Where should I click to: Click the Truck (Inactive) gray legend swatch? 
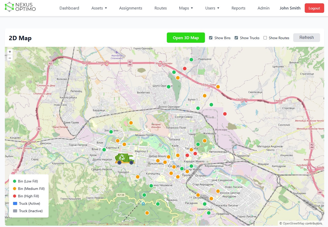15,211
